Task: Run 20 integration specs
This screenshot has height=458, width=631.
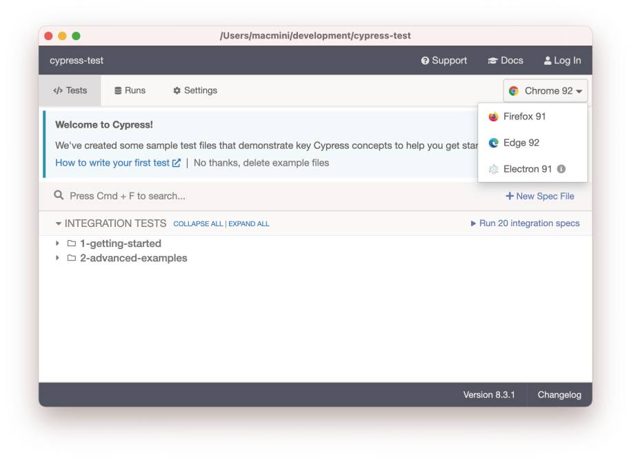Action: [525, 223]
